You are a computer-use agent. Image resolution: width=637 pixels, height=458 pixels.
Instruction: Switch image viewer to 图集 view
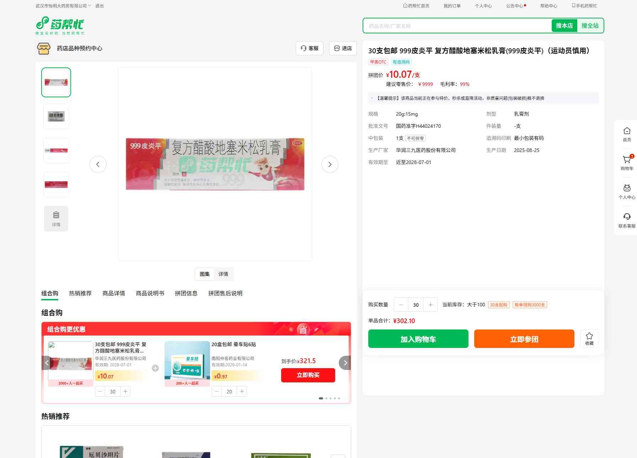click(x=205, y=274)
